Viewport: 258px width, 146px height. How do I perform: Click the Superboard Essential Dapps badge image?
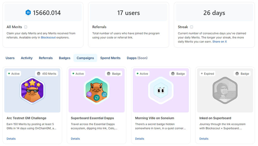[x=96, y=90]
